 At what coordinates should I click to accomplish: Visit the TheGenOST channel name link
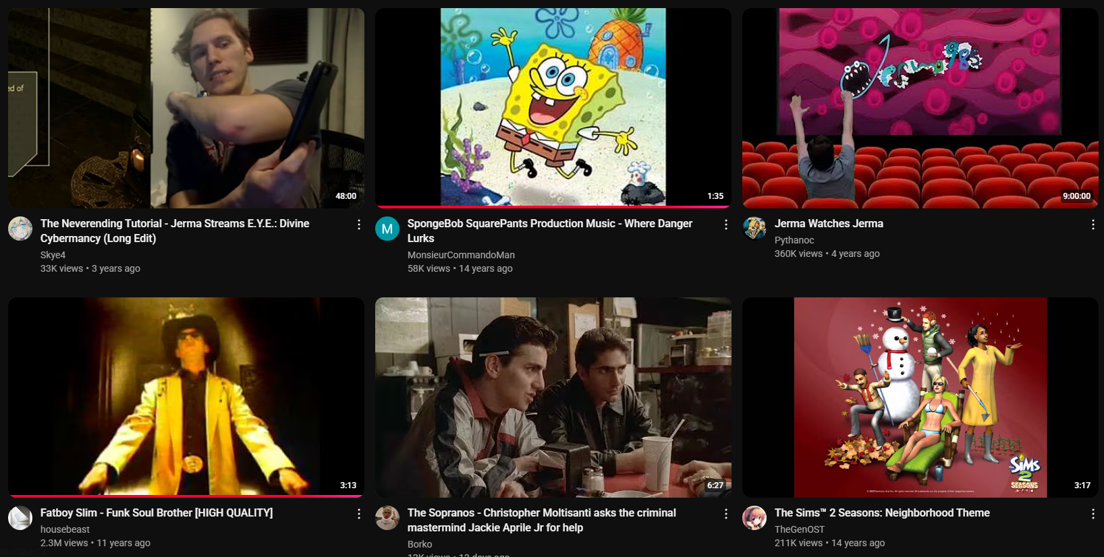pos(800,529)
